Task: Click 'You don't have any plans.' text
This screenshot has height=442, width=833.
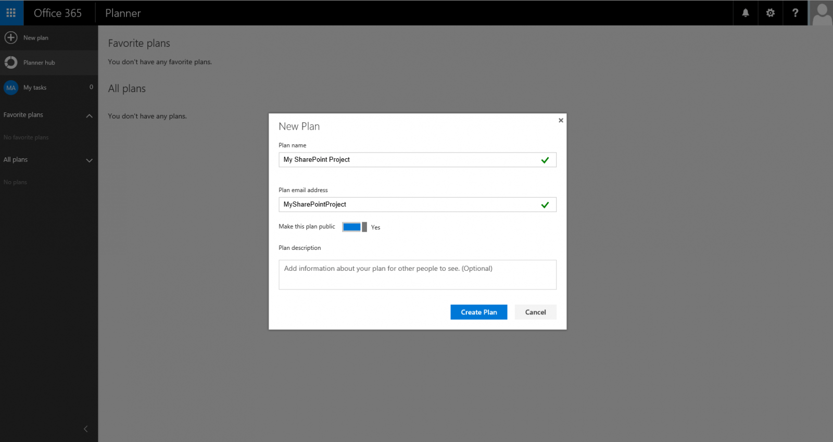Action: (147, 116)
